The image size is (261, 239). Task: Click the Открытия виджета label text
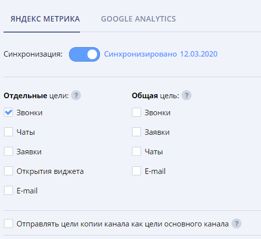(50, 171)
